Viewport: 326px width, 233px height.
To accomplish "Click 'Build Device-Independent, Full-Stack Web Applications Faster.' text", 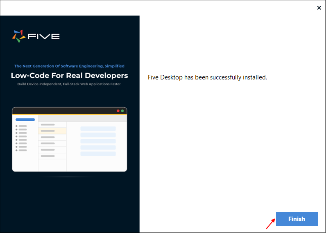I will pyautogui.click(x=70, y=84).
